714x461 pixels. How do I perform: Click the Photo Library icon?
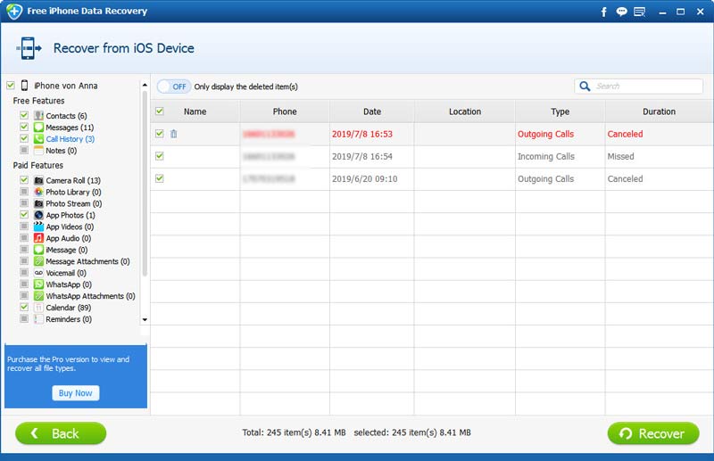(38, 192)
